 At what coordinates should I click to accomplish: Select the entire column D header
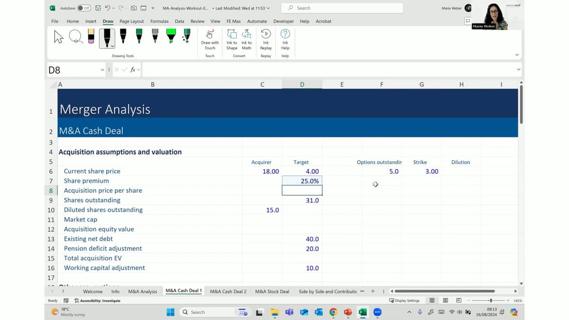tap(302, 84)
